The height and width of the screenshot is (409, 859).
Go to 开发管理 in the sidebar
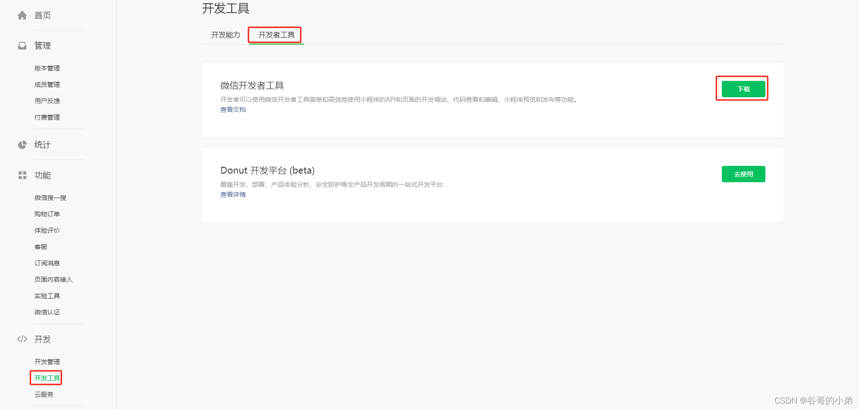47,362
